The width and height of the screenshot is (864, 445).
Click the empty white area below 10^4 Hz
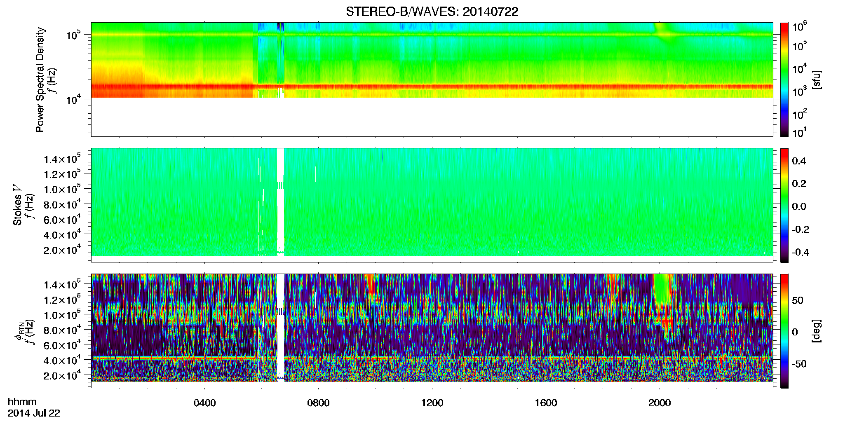(x=432, y=117)
